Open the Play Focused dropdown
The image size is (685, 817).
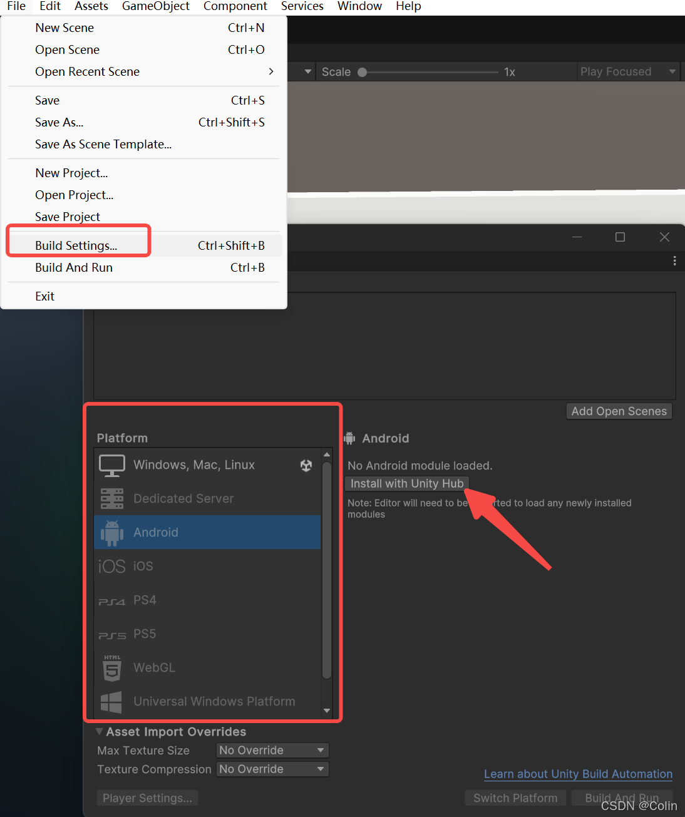tap(629, 71)
